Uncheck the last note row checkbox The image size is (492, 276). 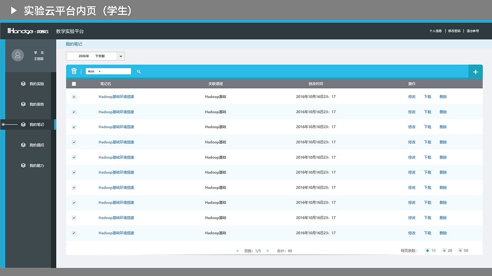(74, 233)
